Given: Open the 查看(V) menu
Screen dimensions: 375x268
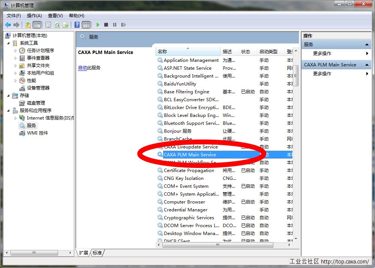Looking at the screenshot, I should coord(55,15).
